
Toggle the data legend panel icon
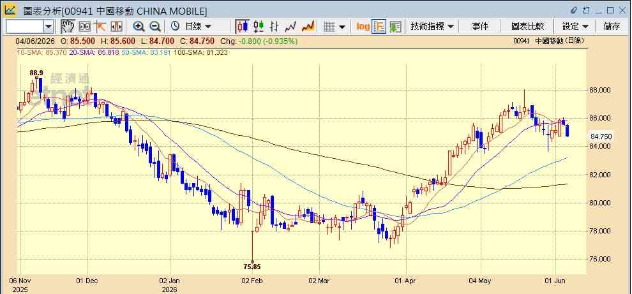tap(379, 27)
